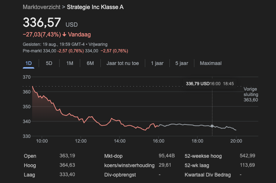Click the 12:00 x-axis label
276x183 pixels.
(x=81, y=141)
